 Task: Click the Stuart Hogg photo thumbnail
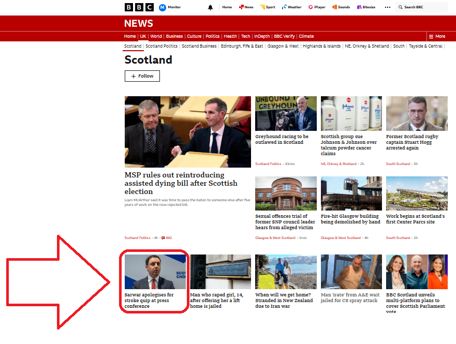point(417,114)
